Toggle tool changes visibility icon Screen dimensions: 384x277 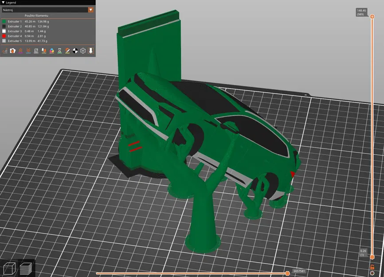point(44,51)
